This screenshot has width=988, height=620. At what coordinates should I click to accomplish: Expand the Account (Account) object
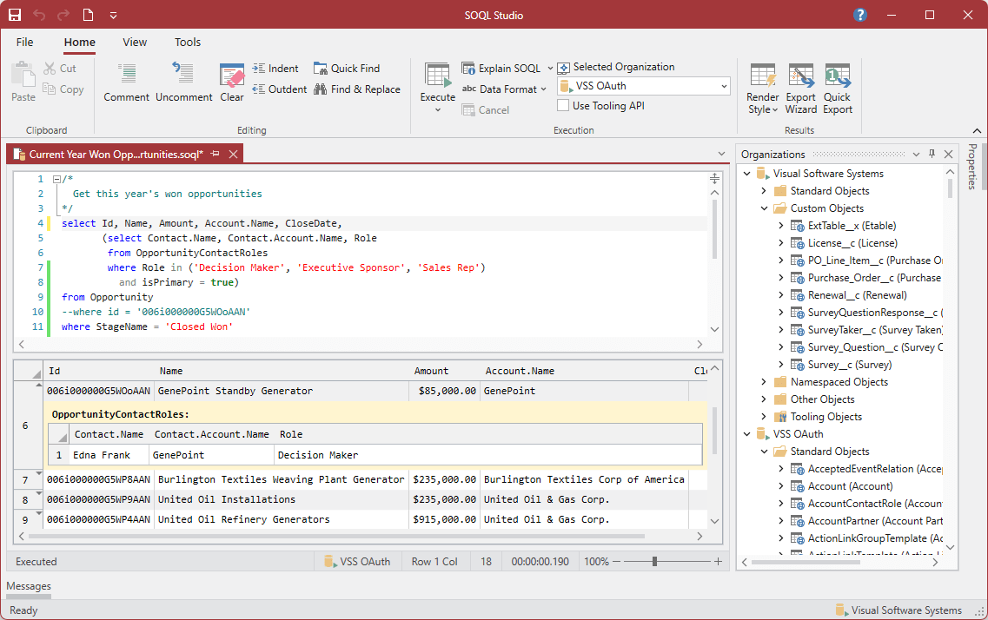pos(780,486)
